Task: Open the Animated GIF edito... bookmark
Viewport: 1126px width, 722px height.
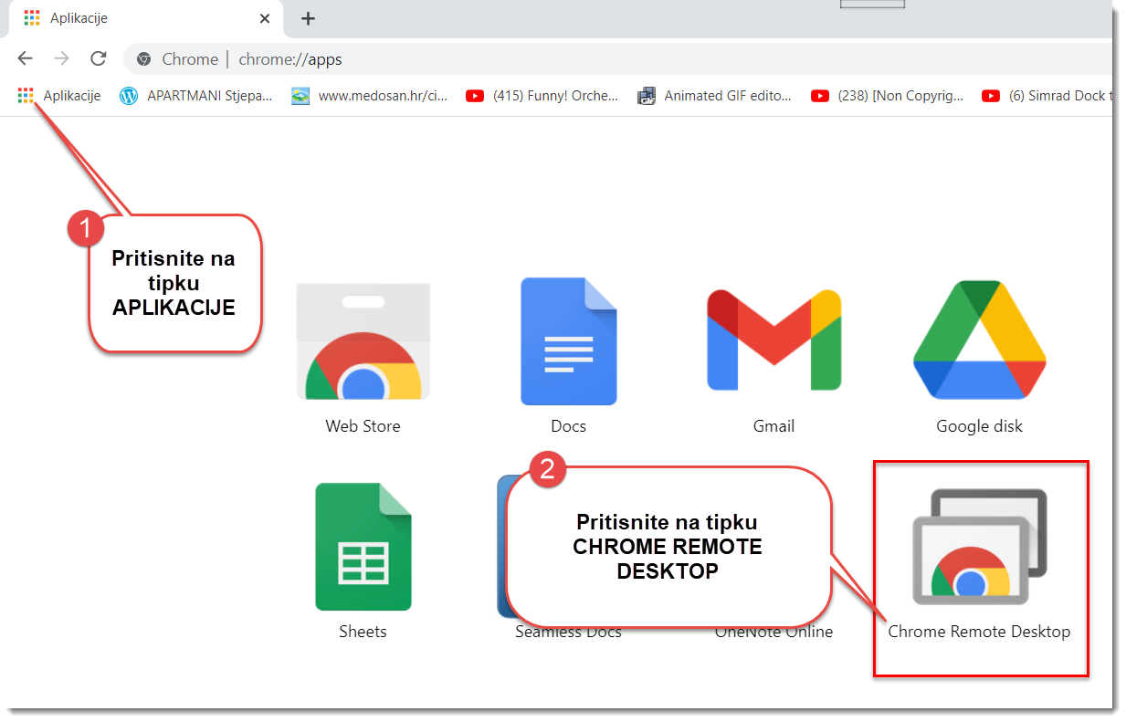Action: [x=715, y=96]
